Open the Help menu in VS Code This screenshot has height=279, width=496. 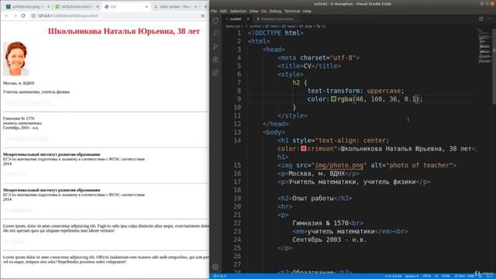tap(307, 11)
